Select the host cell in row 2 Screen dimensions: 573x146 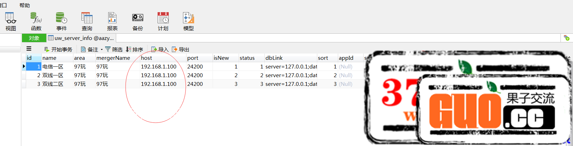click(x=159, y=75)
